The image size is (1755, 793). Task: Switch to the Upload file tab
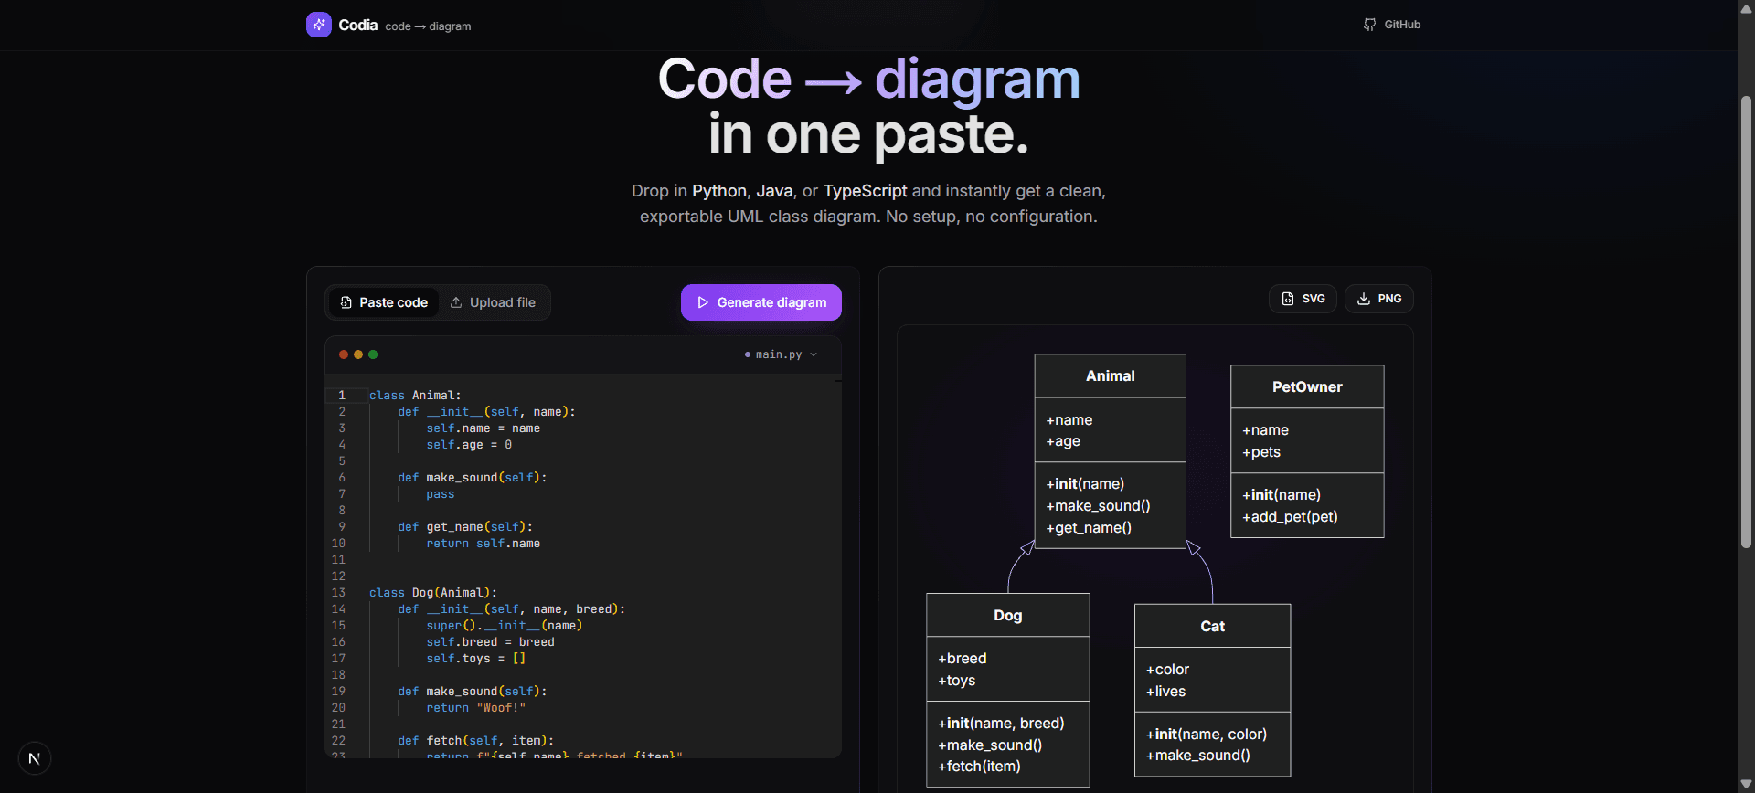click(493, 302)
